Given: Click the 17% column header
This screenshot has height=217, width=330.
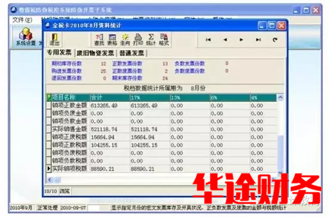Looking at the screenshot, I should [x=150, y=98].
